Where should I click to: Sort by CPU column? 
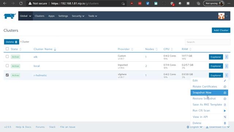(168, 49)
